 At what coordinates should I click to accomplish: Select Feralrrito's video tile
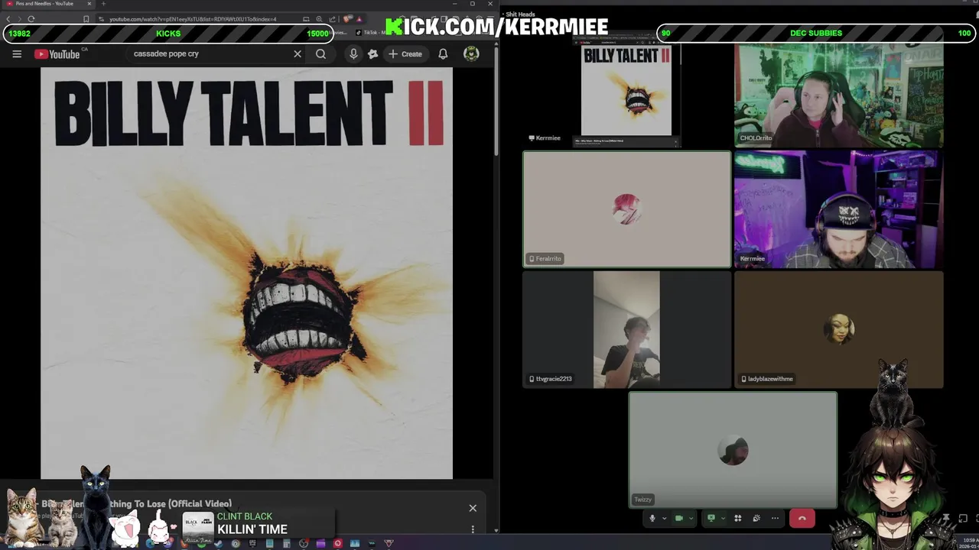(x=626, y=209)
